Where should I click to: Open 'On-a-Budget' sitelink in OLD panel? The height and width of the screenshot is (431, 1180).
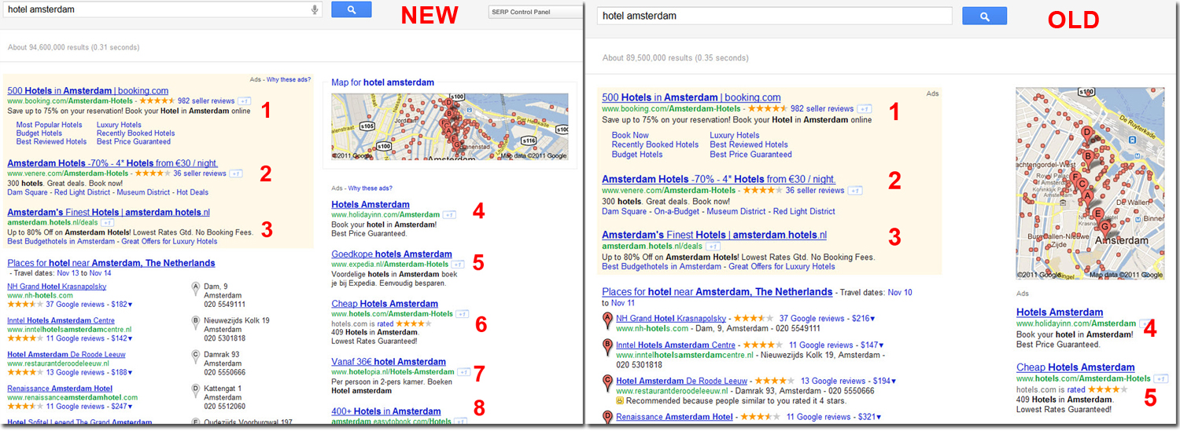pyautogui.click(x=677, y=211)
